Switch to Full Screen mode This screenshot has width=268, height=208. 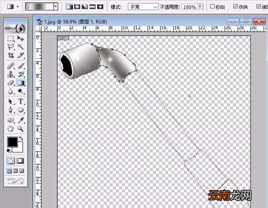21,171
